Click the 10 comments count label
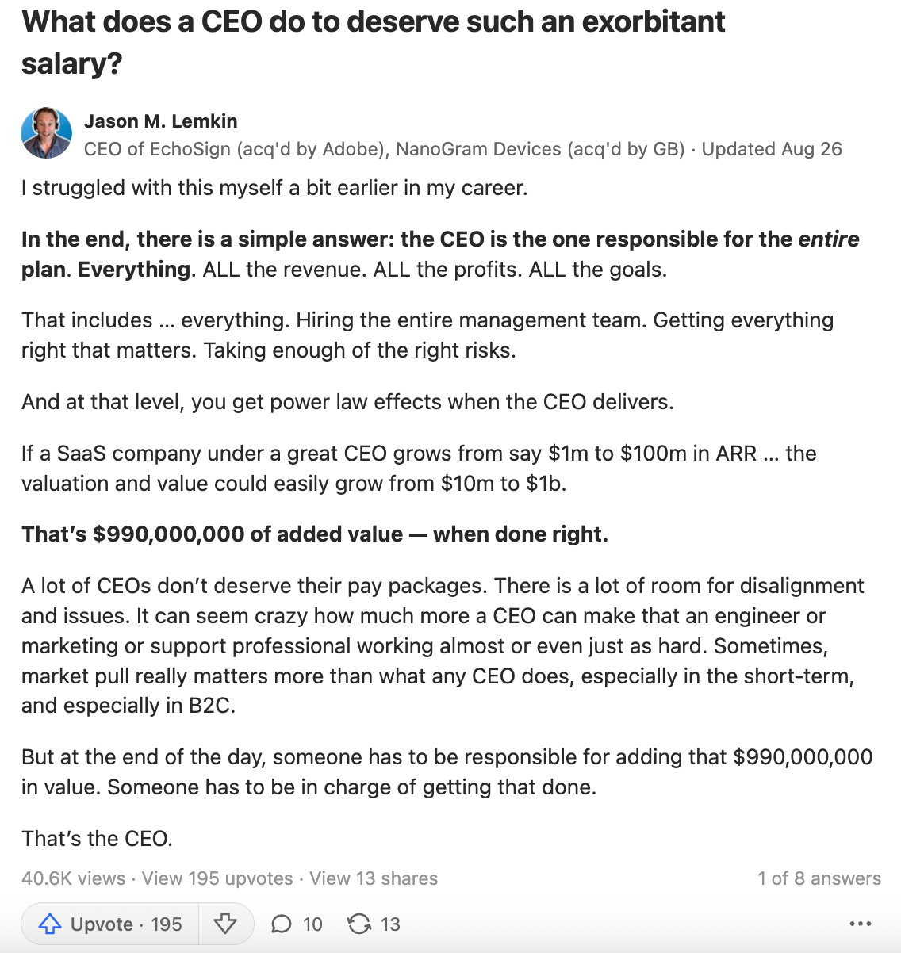 coord(314,924)
